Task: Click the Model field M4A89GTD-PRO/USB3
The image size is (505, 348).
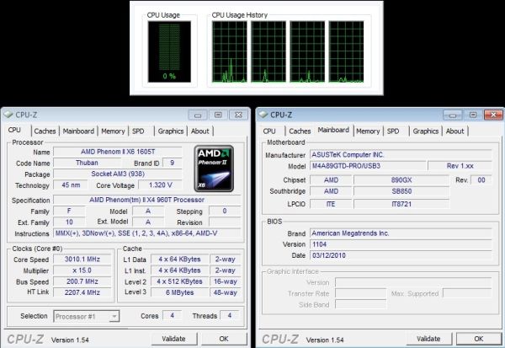Action: pos(368,166)
